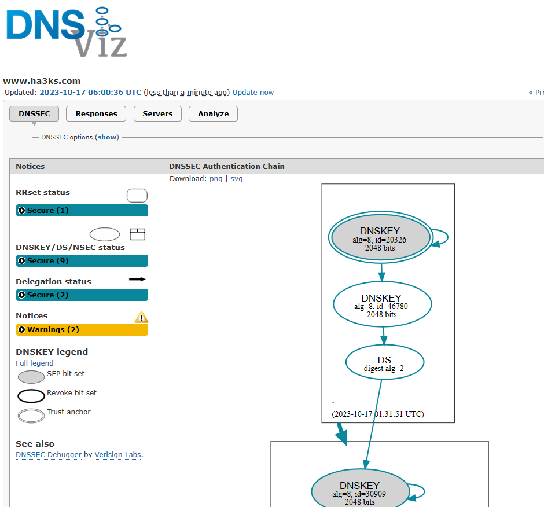This screenshot has width=544, height=507.
Task: Open the Servers tab
Action: coord(157,114)
